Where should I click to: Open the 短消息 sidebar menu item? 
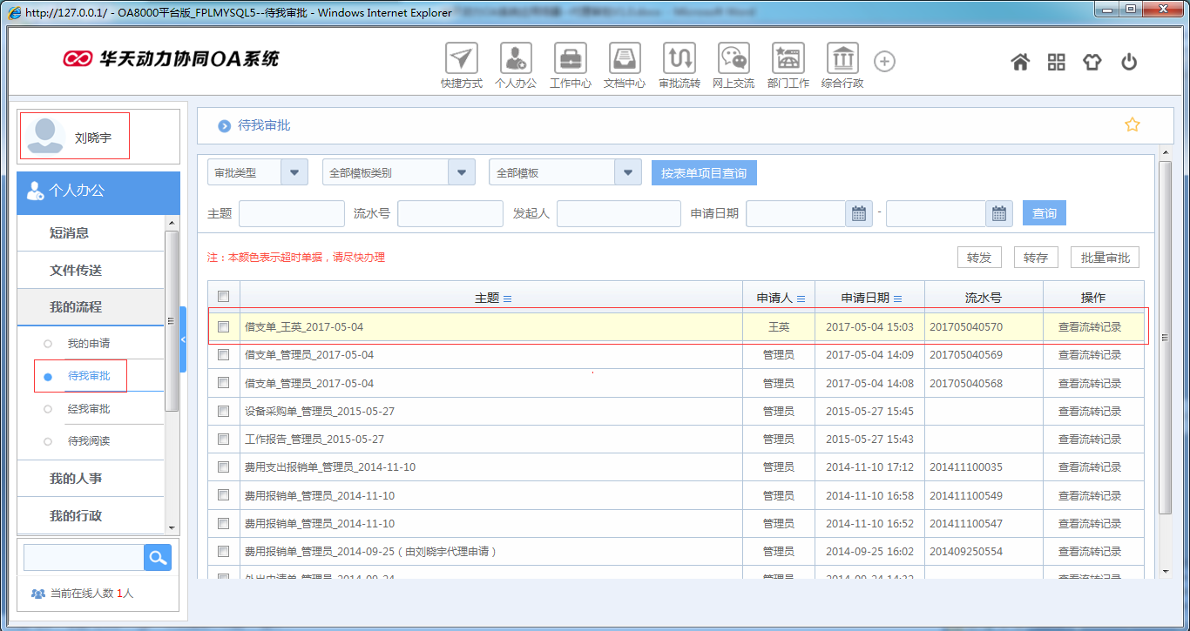(x=70, y=233)
